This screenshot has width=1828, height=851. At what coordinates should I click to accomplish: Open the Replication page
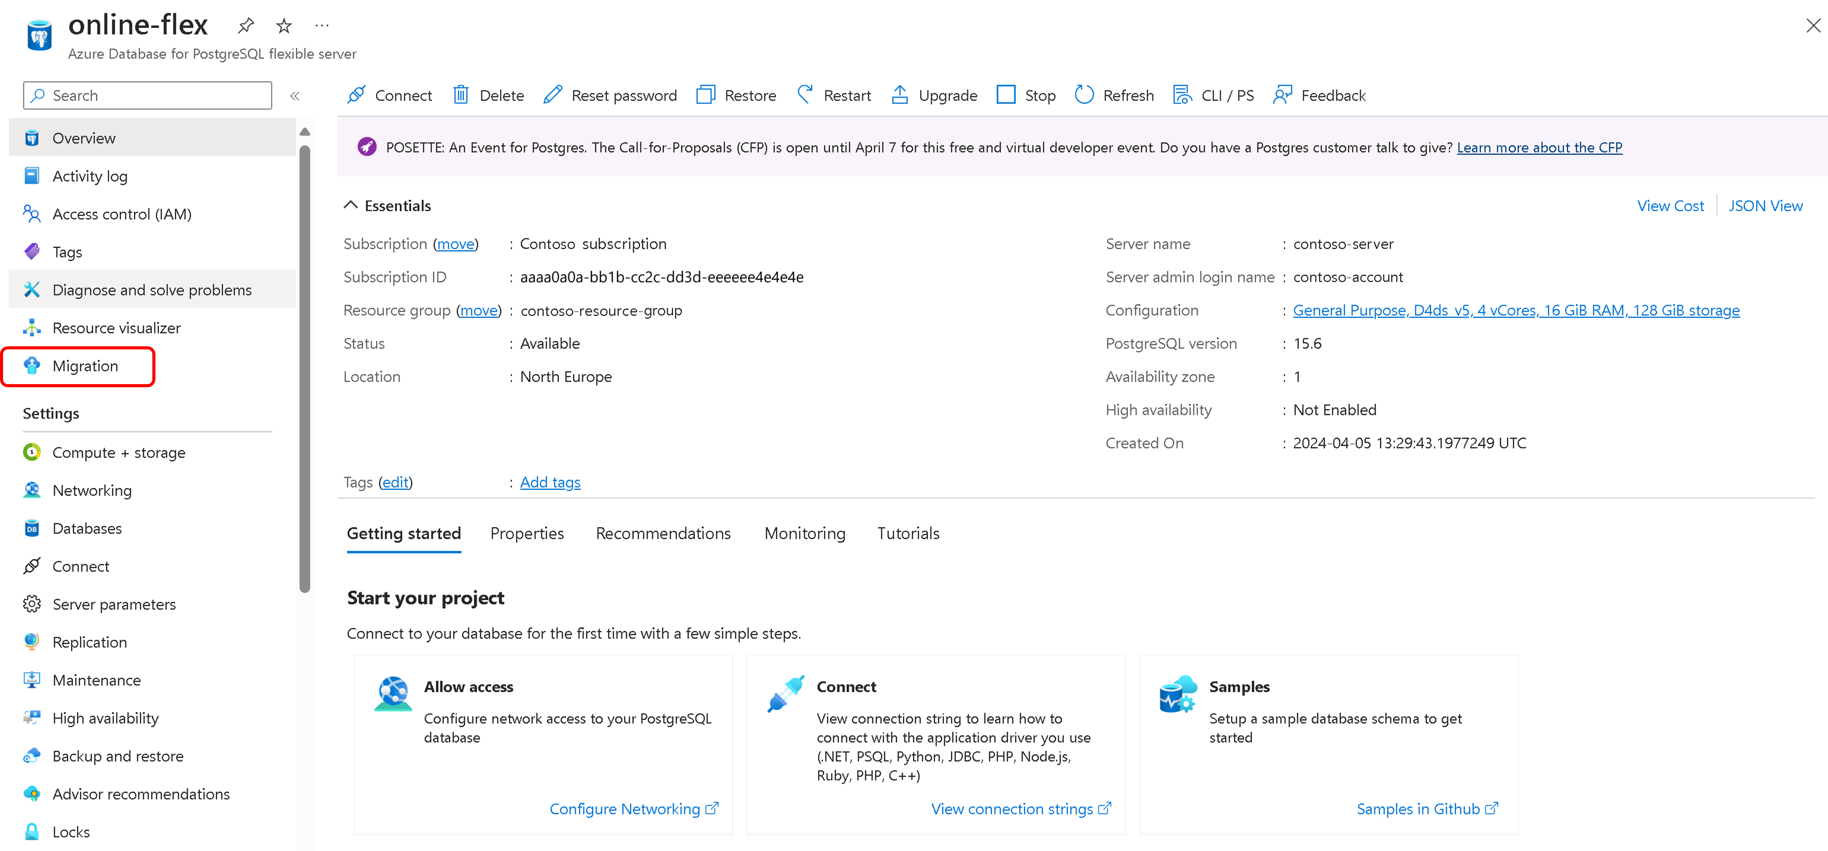pos(153,642)
